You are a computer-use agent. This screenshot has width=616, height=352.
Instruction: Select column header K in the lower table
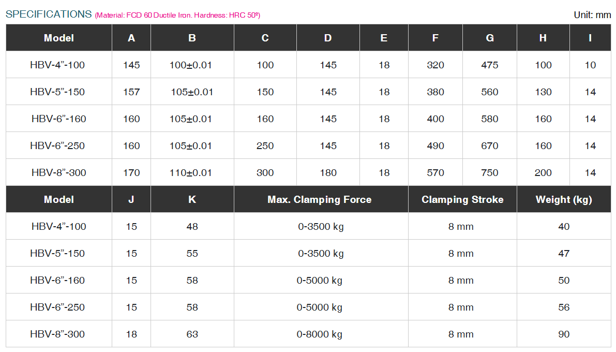192,199
